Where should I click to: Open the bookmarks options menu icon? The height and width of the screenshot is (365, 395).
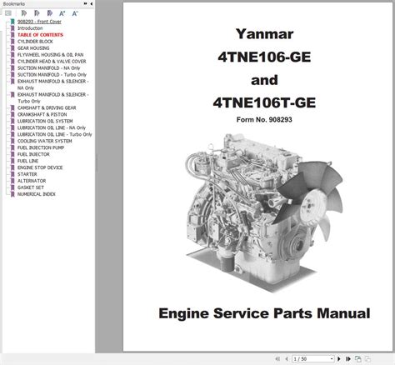point(8,13)
